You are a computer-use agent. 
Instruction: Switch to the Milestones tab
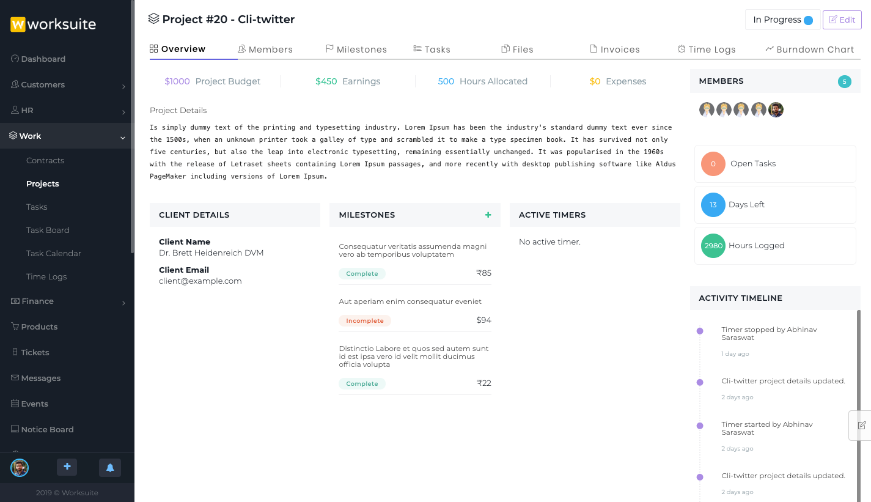coord(356,50)
